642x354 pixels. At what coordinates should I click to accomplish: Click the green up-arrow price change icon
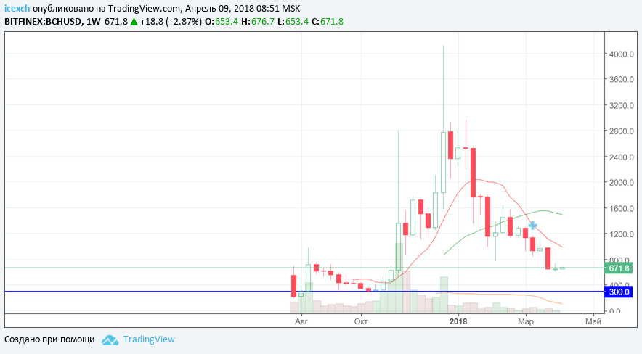(134, 22)
